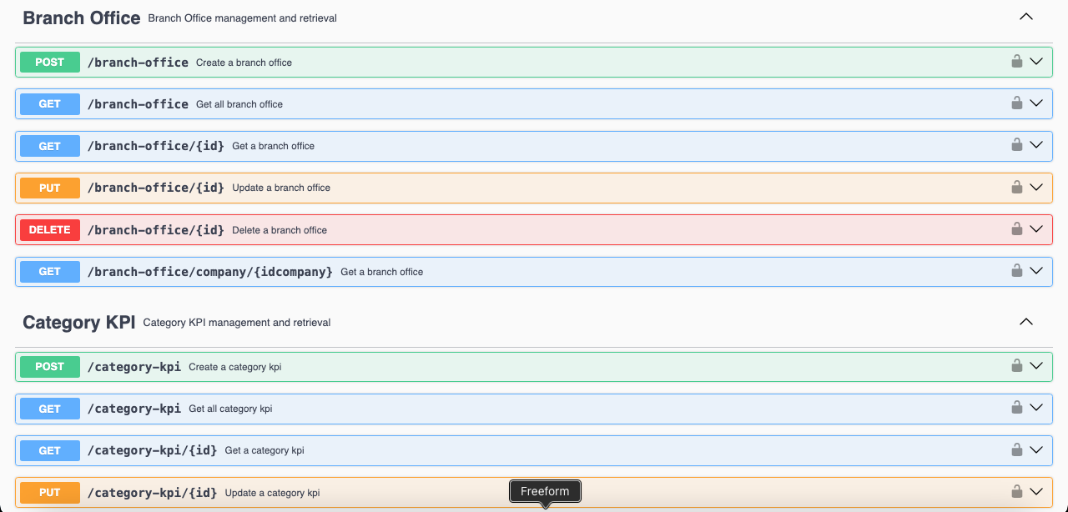Expand the DELETE /branch-office/{id} chevron
This screenshot has height=512, width=1068.
click(x=1036, y=228)
